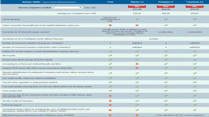Click the Buy button under Corporate v3
This screenshot has width=209, height=117.
click(x=195, y=6)
